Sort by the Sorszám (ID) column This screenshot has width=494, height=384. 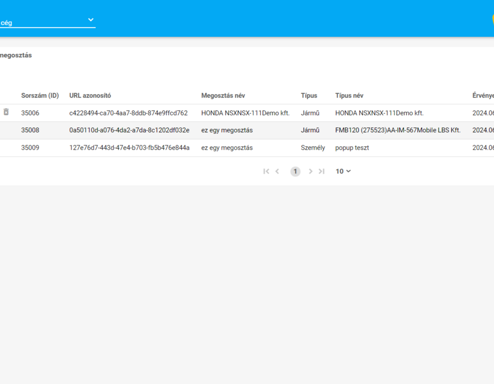40,95
